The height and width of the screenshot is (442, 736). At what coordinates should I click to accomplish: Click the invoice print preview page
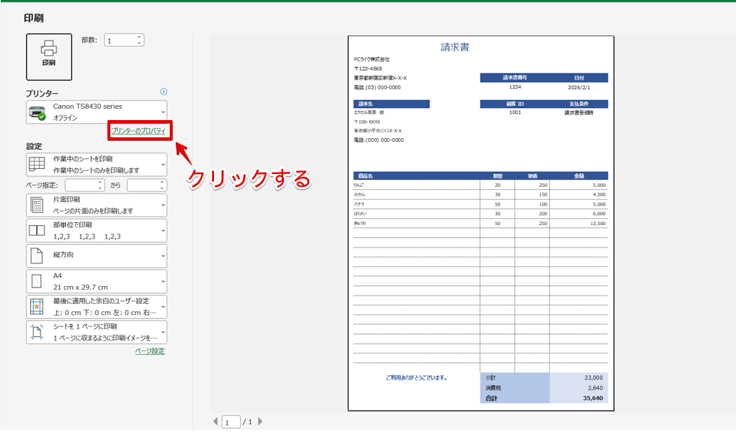pyautogui.click(x=481, y=224)
